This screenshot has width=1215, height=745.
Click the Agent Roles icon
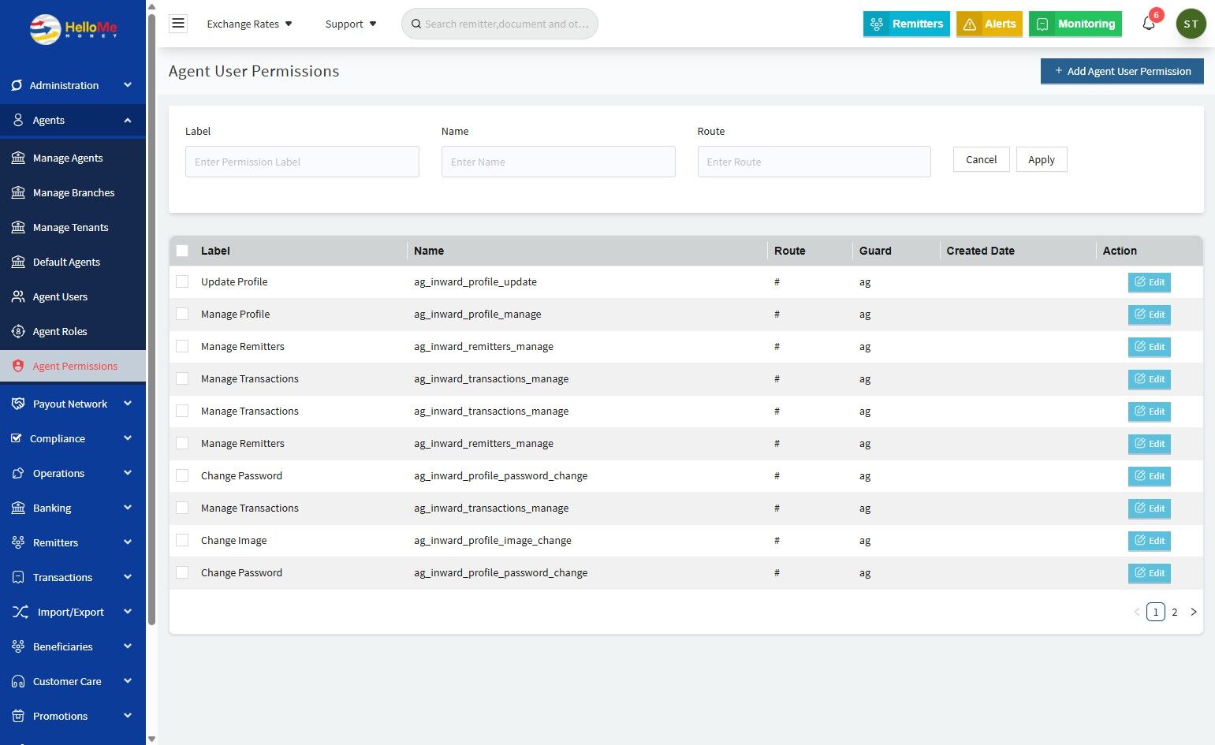click(x=18, y=331)
